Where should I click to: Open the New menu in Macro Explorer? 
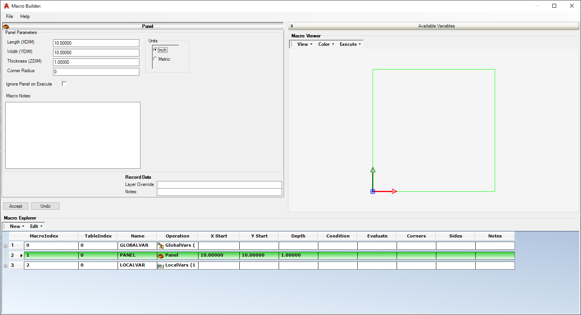(15, 226)
